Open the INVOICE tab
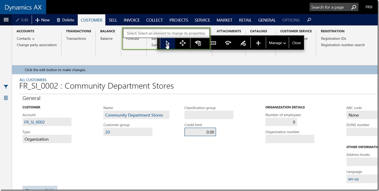Screen dimensions: 379x191 [x=132, y=20]
